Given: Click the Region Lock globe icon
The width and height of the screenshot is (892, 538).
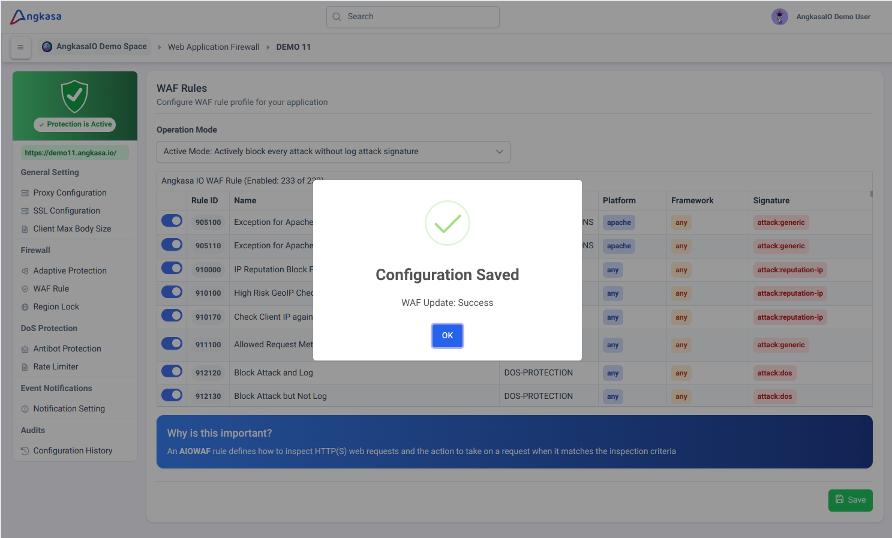Looking at the screenshot, I should (25, 307).
